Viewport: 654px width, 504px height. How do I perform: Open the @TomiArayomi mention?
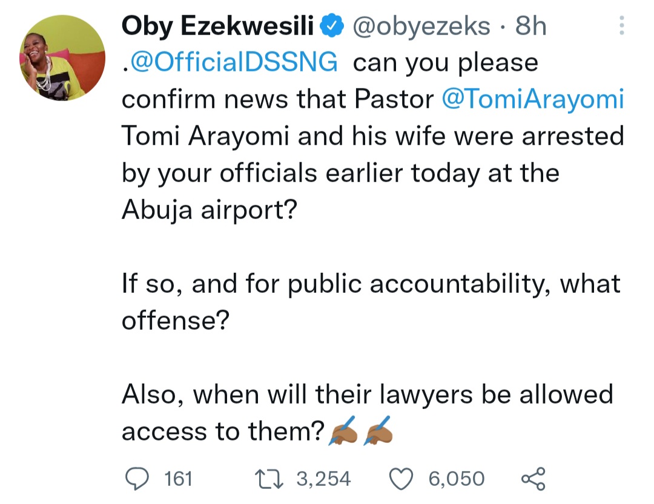click(533, 99)
